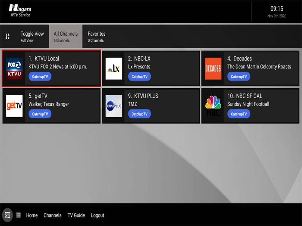The image size is (302, 226).
Task: Click the cast screen icon
Action: tap(7, 215)
